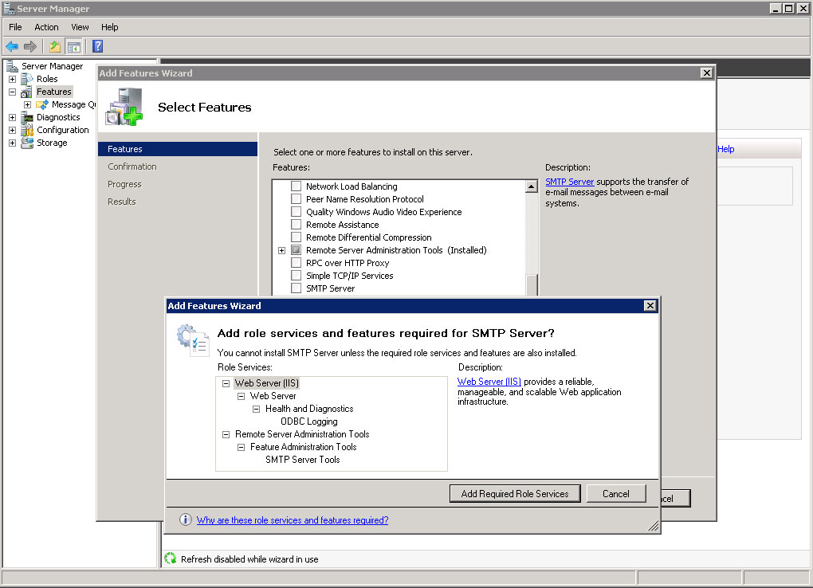The image size is (813, 588).
Task: Collapse Web Server (IIS) in role services
Action: [226, 384]
